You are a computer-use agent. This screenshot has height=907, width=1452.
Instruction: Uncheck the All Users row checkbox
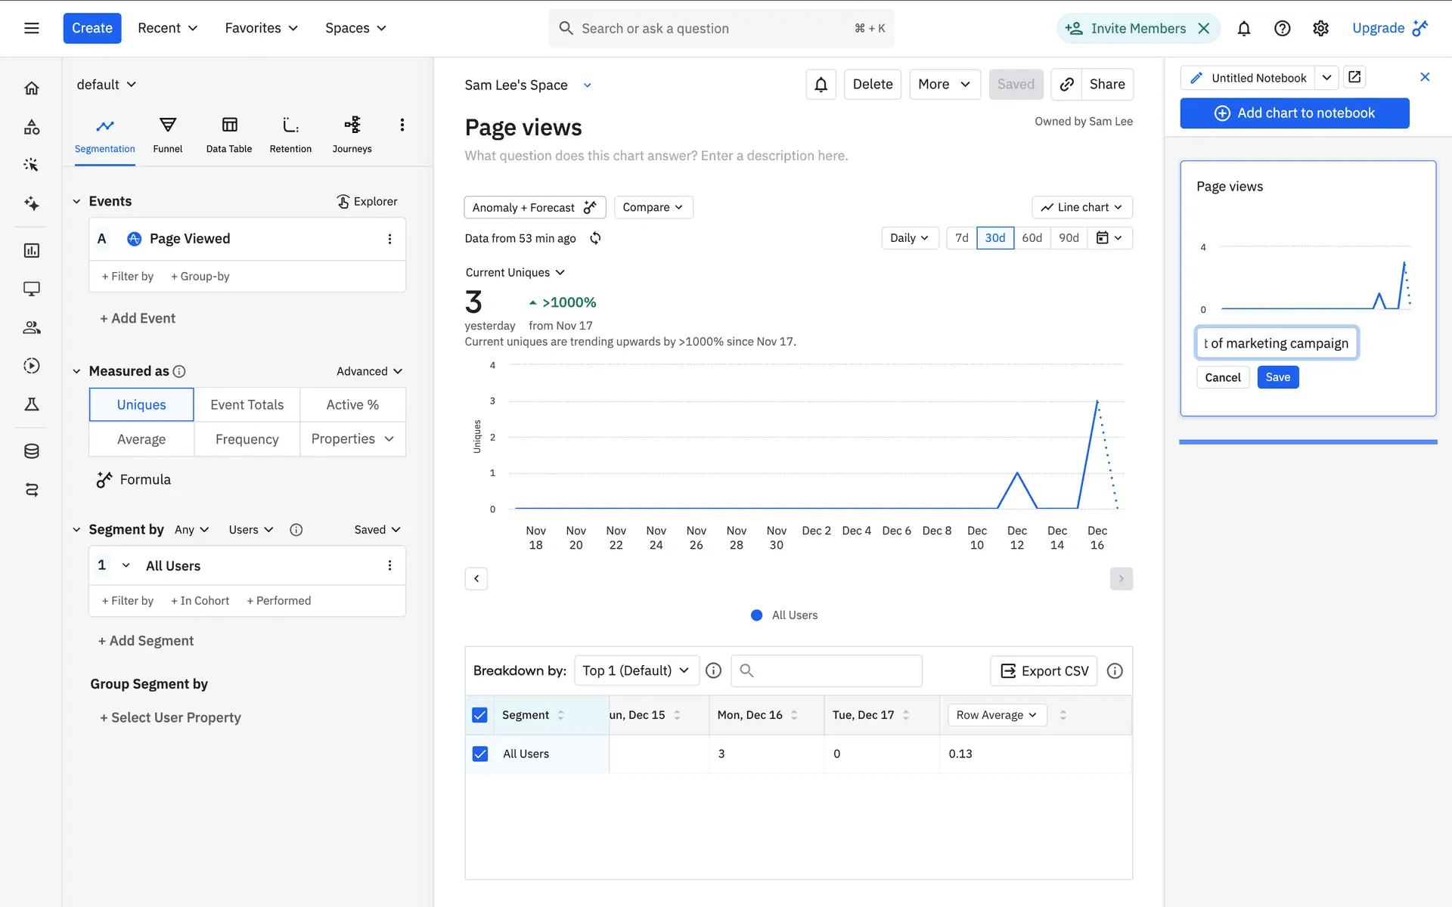point(479,754)
